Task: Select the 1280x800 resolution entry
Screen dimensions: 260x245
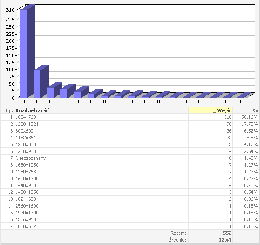Action: [26, 144]
